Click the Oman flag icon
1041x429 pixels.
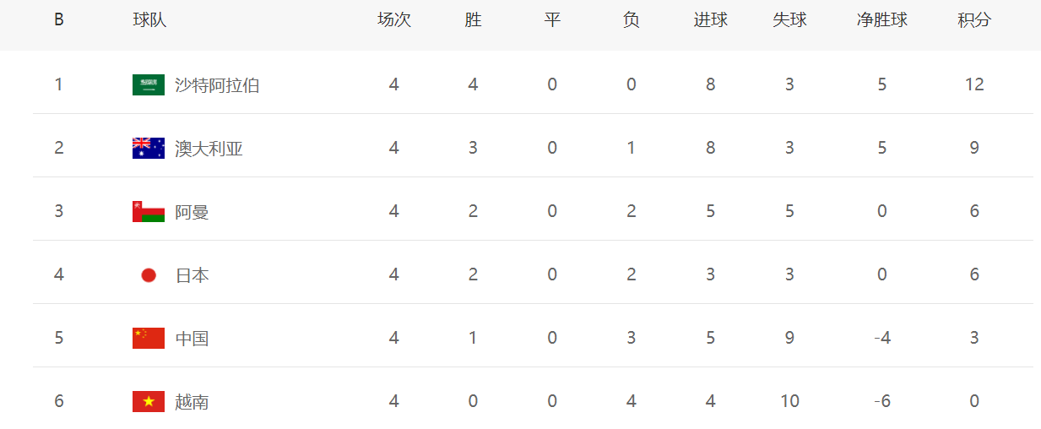tap(149, 211)
